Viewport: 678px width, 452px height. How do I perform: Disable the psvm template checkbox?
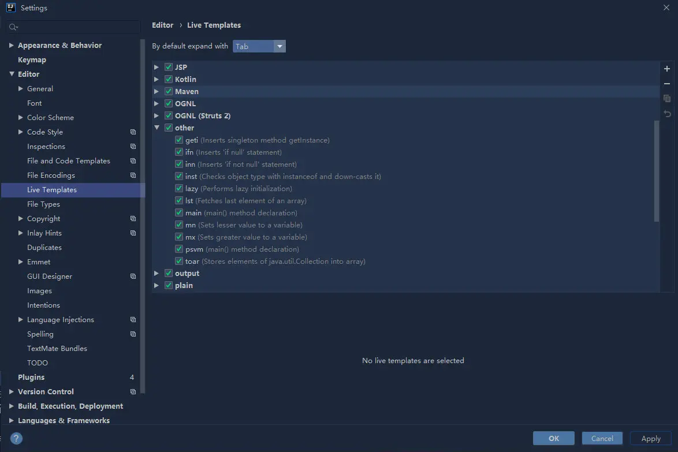click(179, 249)
